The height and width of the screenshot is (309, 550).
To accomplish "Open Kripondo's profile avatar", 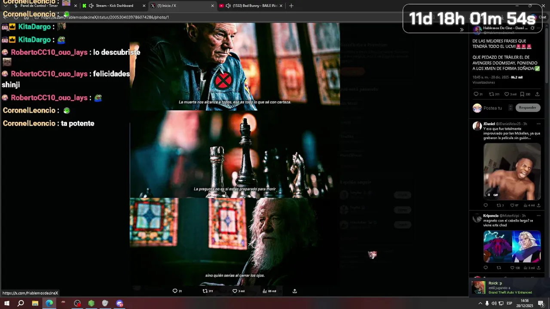I will [477, 218].
